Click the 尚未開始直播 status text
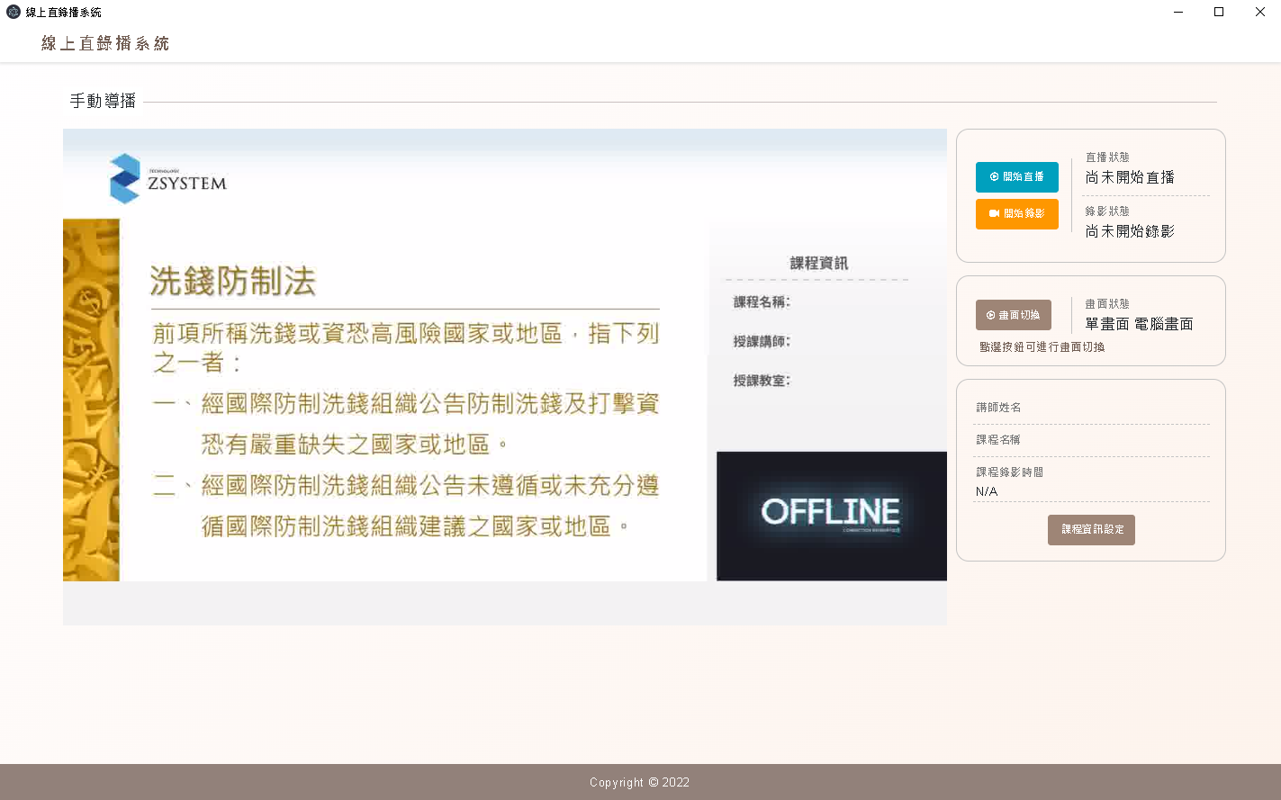Image resolution: width=1281 pixels, height=800 pixels. [x=1130, y=177]
